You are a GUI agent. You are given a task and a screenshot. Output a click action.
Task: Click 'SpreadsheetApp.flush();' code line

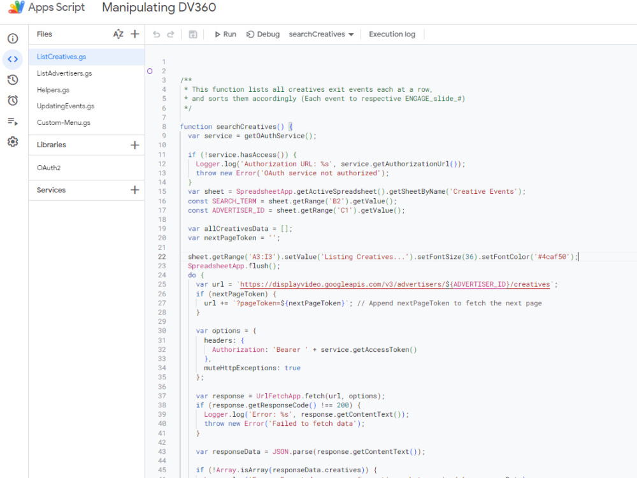(x=234, y=266)
